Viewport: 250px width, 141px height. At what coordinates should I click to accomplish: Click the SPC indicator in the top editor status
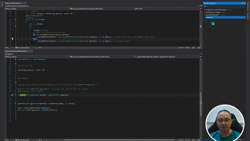pyautogui.click(x=193, y=48)
